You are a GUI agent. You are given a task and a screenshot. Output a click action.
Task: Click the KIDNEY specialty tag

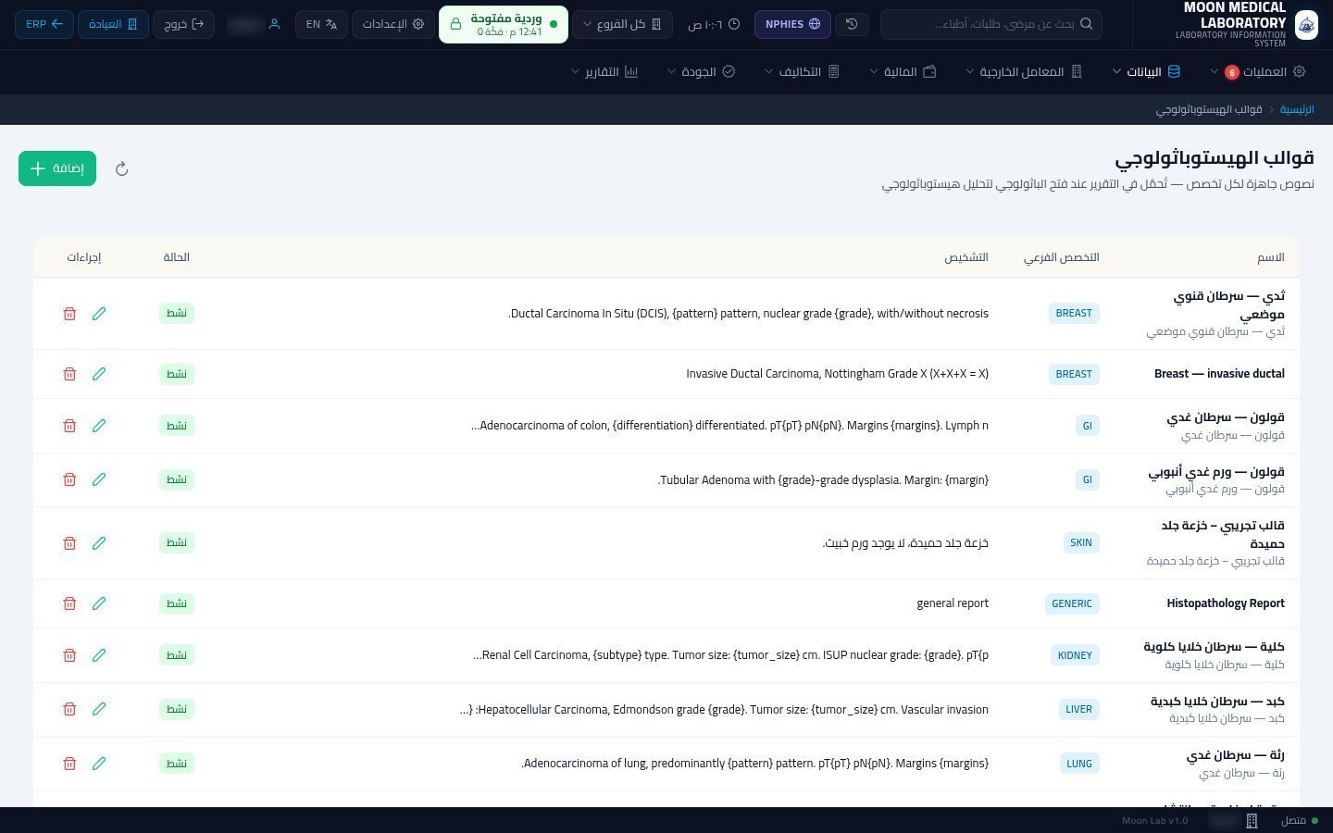(x=1075, y=655)
